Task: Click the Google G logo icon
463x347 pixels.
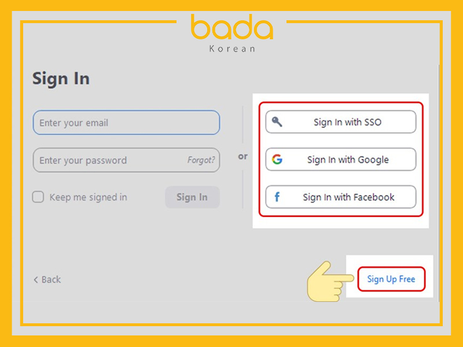Action: (x=277, y=160)
